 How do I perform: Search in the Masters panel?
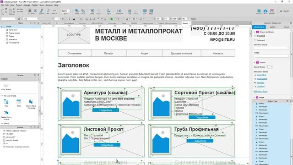pyautogui.click(x=38, y=127)
